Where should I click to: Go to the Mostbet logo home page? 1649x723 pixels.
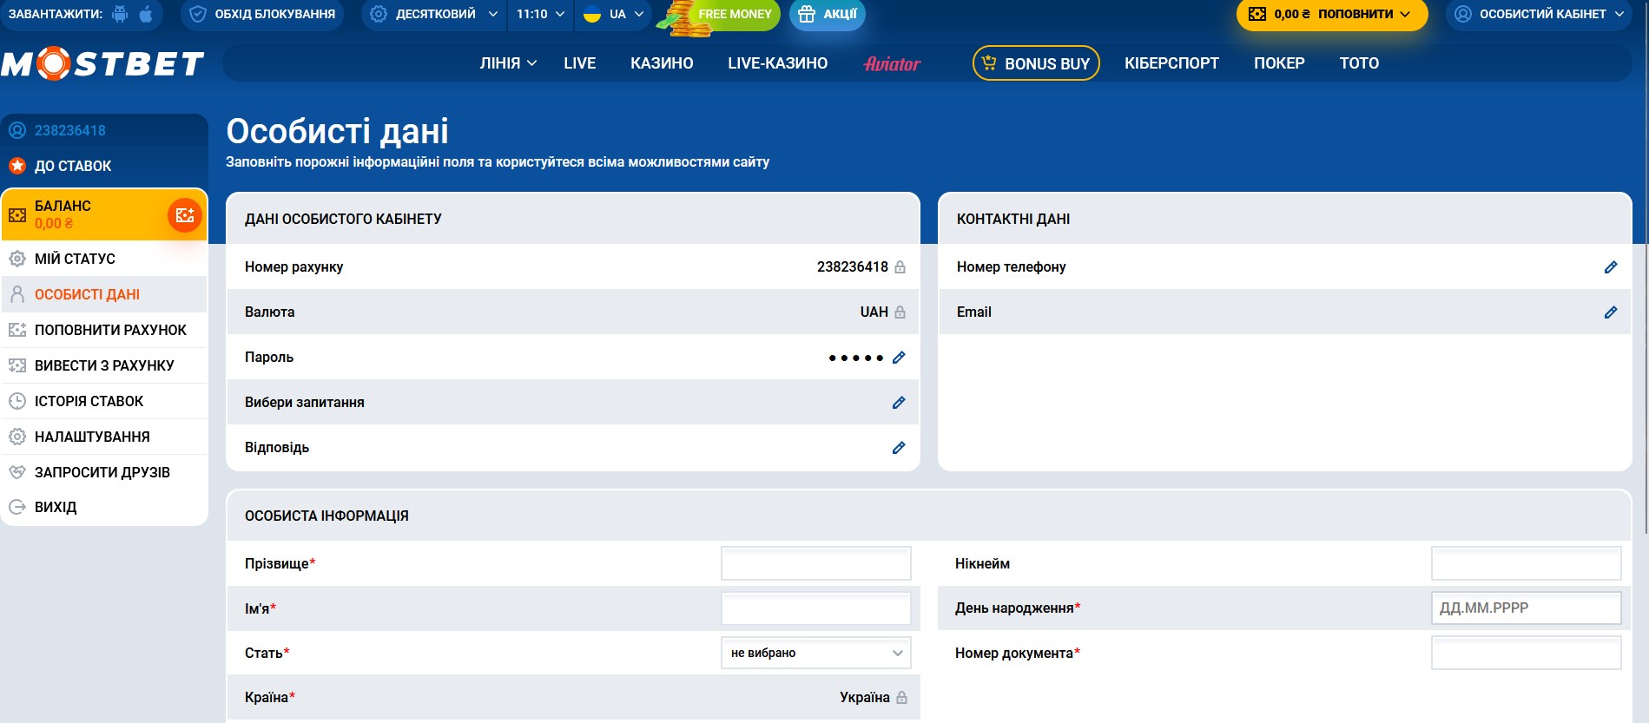[x=102, y=63]
